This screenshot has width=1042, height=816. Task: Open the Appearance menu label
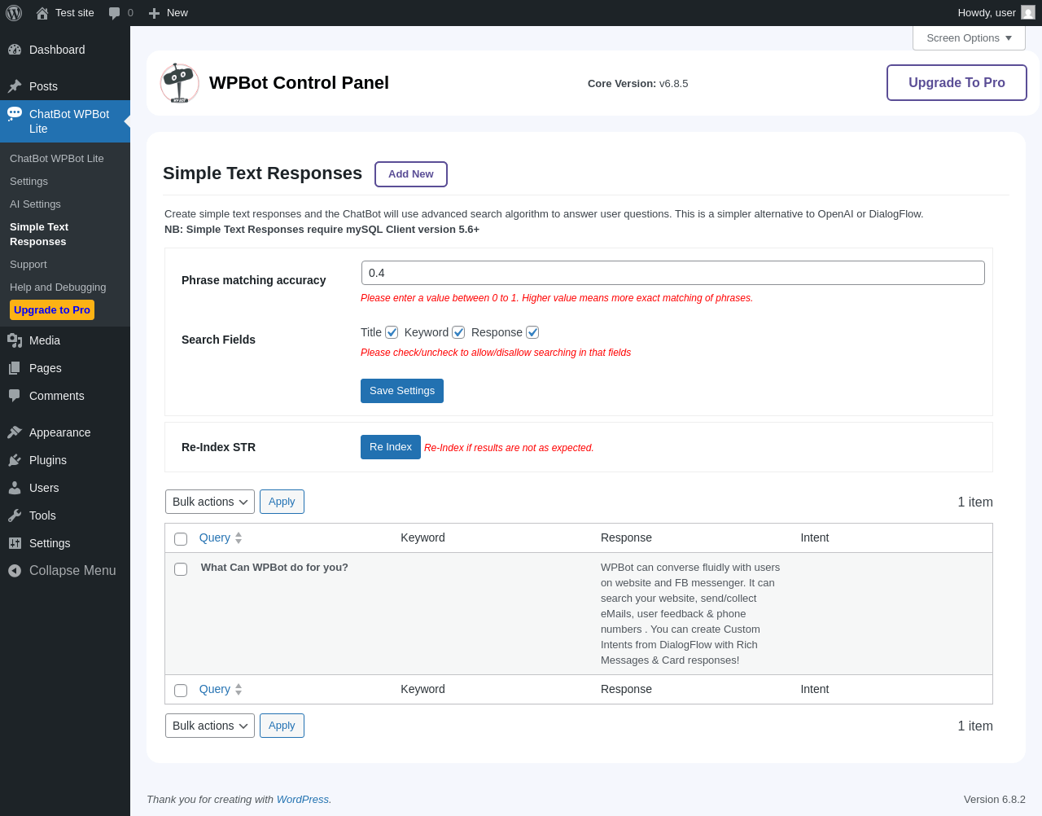click(x=60, y=432)
